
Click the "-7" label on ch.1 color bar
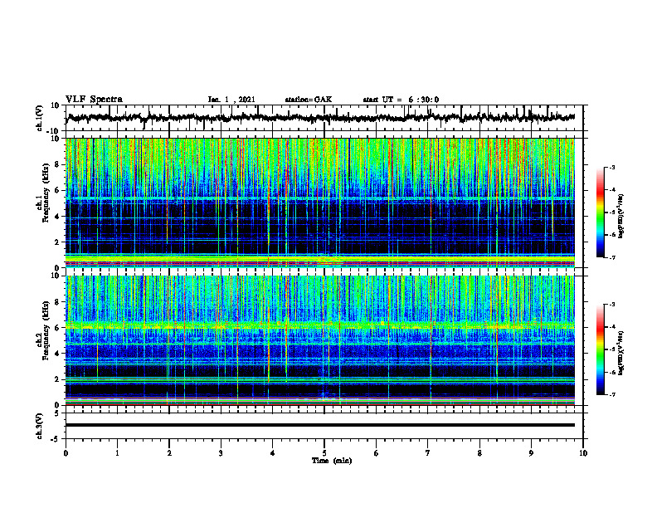click(611, 257)
